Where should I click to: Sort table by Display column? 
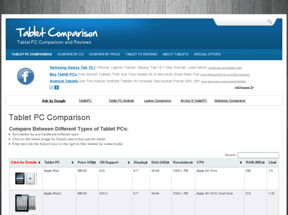tap(141, 163)
